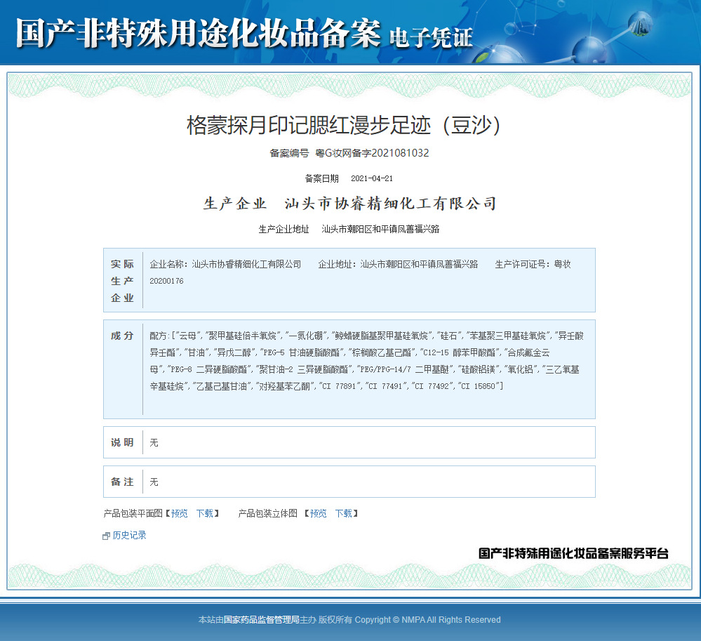Click the header banner title 国产非特殊用途化妆品备案
The image size is (701, 641).
198,33
